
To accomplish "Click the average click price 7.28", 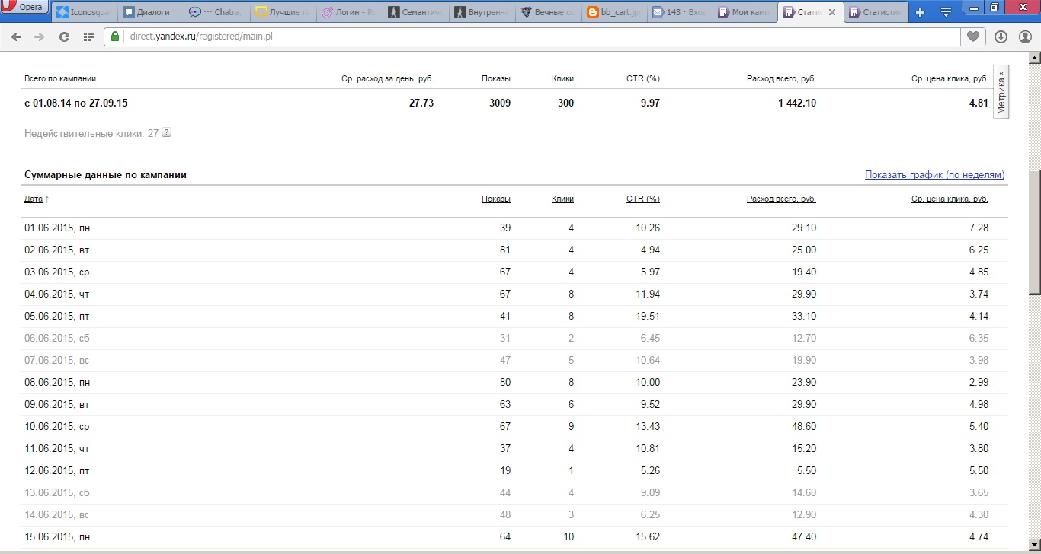I will pos(979,228).
